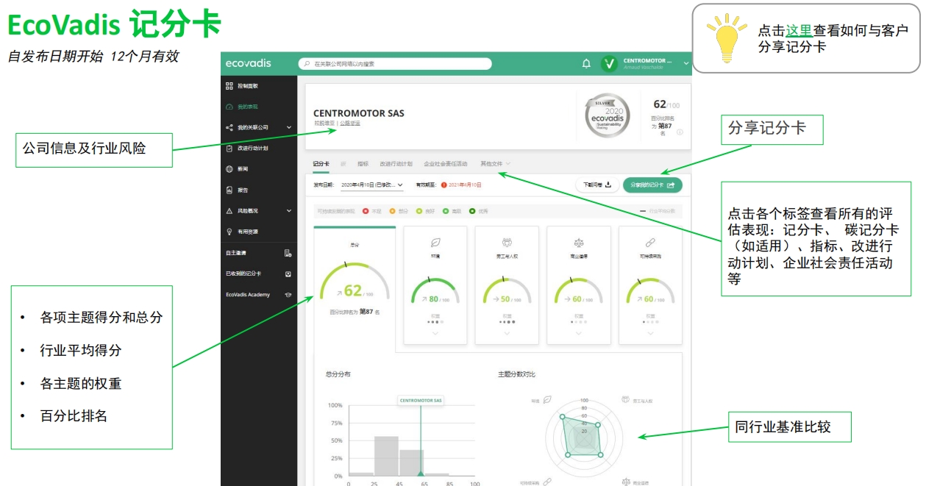Click the ecovadis logo in the header
The image size is (926, 486).
pyautogui.click(x=248, y=63)
